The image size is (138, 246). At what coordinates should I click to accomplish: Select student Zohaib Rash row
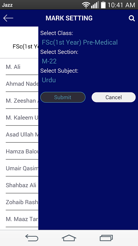tap(22, 202)
